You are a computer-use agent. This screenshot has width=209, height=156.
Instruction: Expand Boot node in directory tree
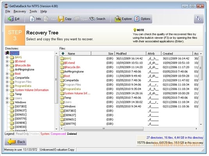coord(7,74)
